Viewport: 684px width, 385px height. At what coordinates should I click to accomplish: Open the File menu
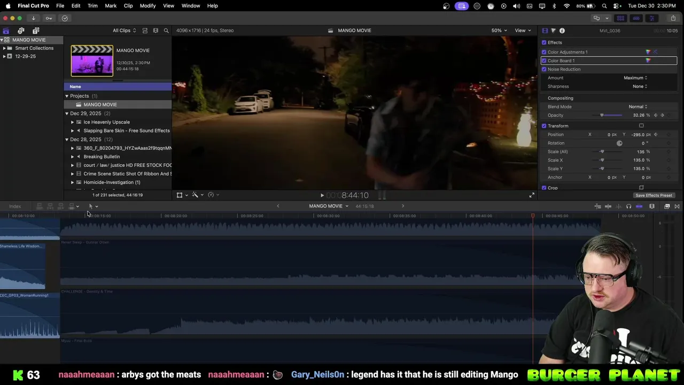[60, 5]
